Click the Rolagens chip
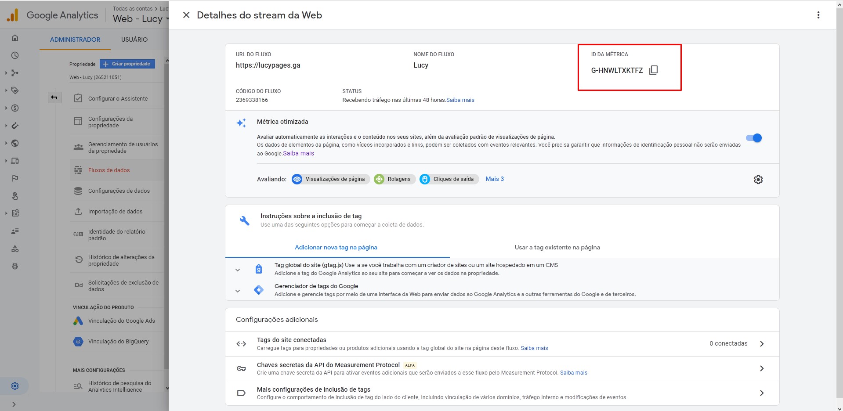Viewport: 843px width, 411px height. 394,179
